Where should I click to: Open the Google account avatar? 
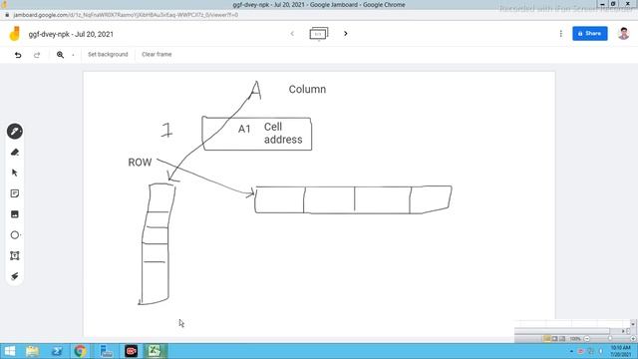point(623,33)
